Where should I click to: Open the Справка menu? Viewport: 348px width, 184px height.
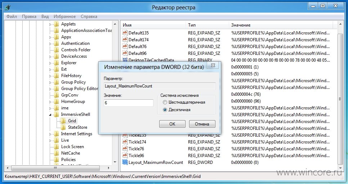pos(89,16)
